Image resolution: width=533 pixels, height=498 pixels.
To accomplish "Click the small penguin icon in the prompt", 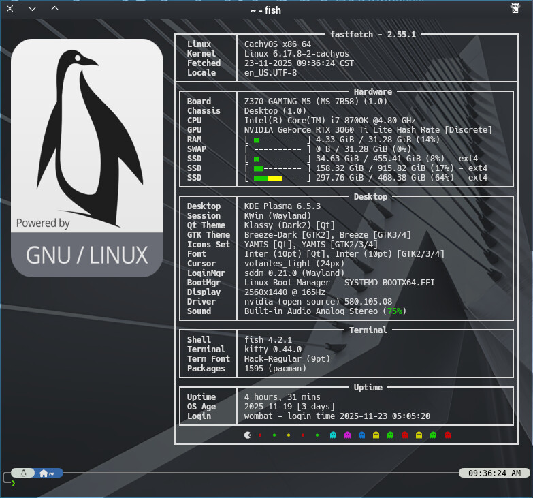I will tap(25, 473).
